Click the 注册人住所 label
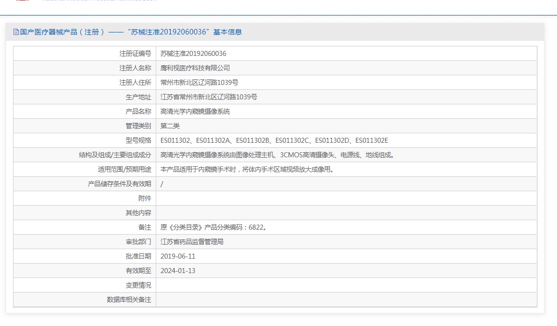Image resolution: width=557 pixels, height=326 pixels. (135, 82)
